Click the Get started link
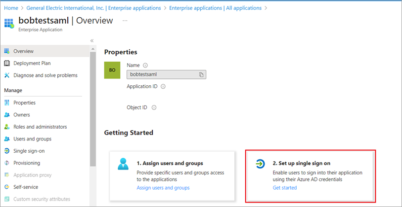This screenshot has height=207, width=402. pyautogui.click(x=285, y=188)
